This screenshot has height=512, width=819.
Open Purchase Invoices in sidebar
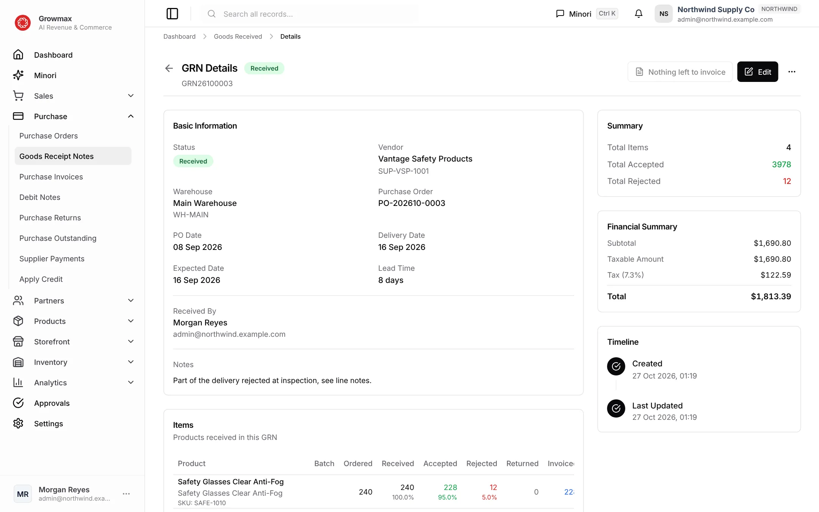click(x=51, y=177)
